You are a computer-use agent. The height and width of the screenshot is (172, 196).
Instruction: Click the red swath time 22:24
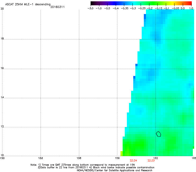pyautogui.click(x=133, y=161)
